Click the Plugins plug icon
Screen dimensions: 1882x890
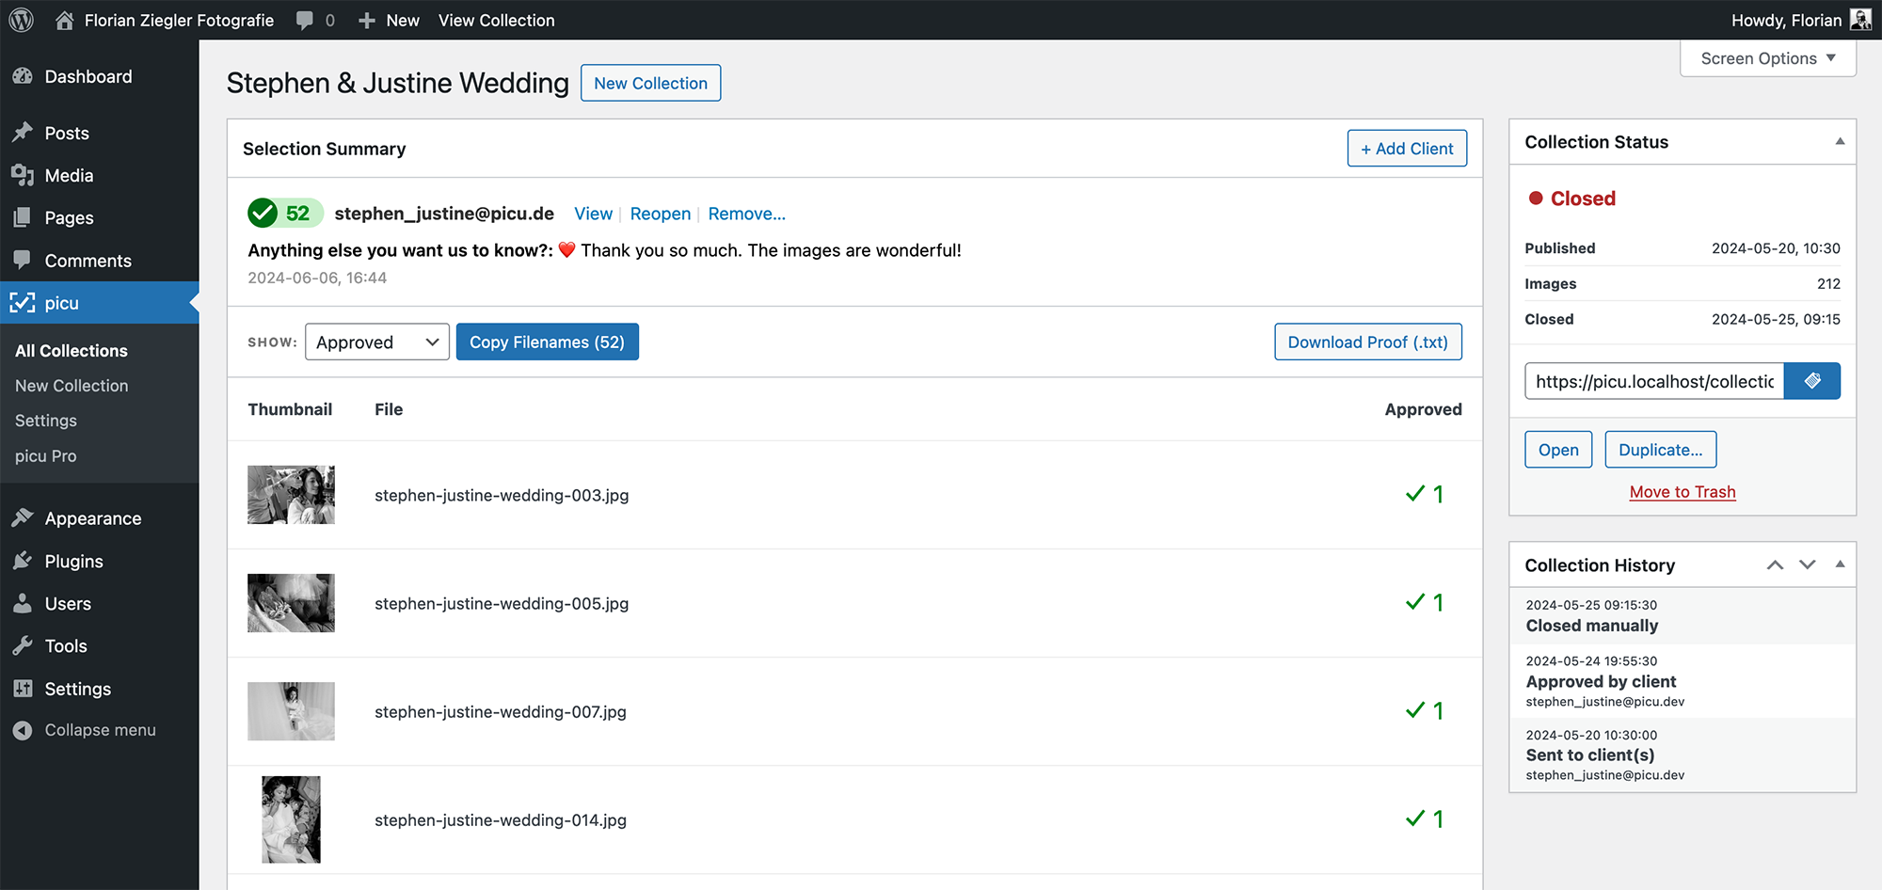click(23, 561)
